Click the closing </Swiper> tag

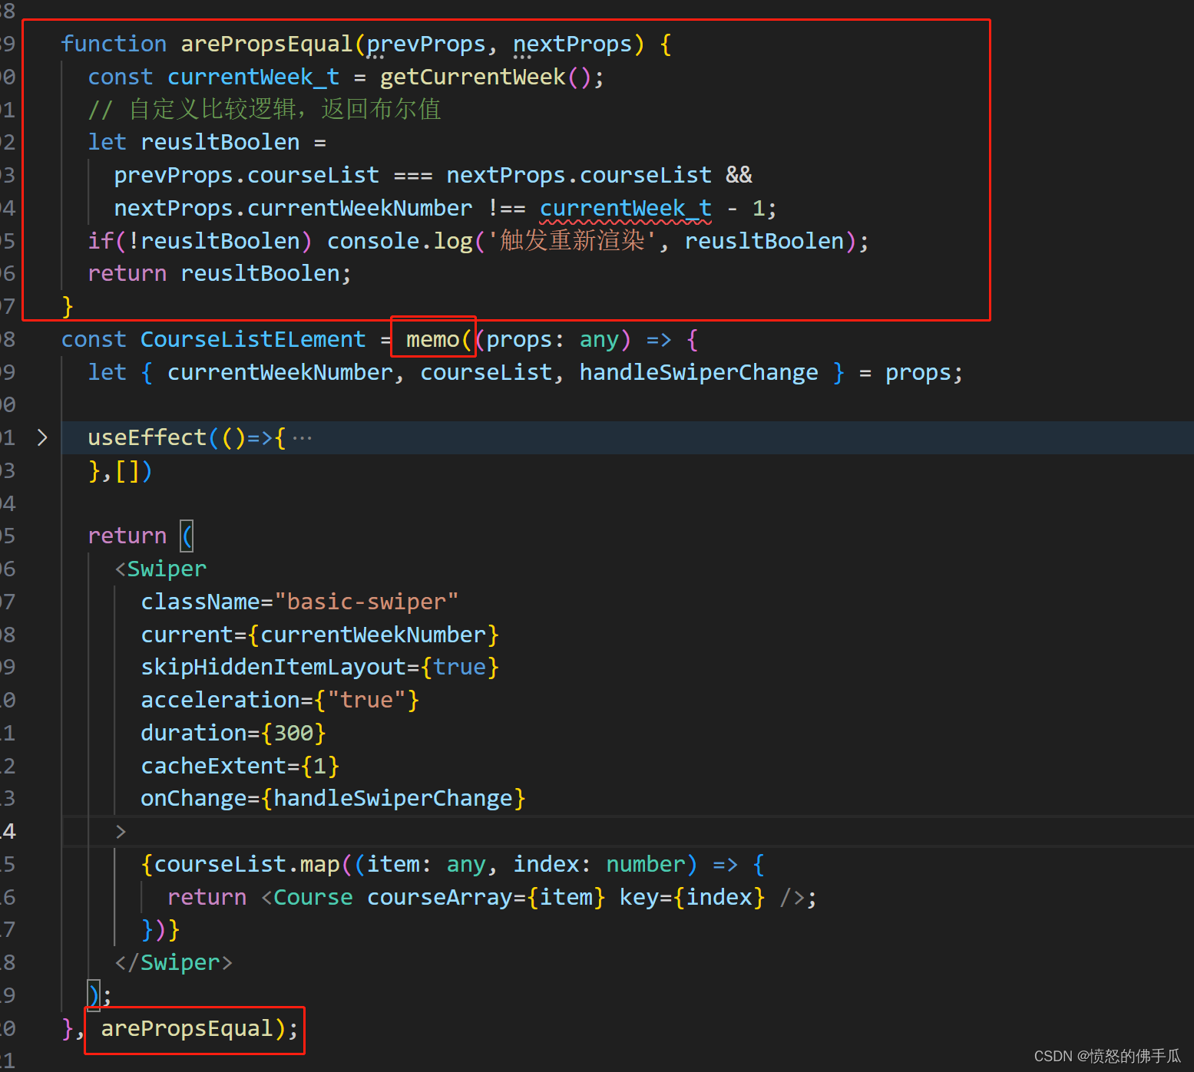(x=174, y=962)
